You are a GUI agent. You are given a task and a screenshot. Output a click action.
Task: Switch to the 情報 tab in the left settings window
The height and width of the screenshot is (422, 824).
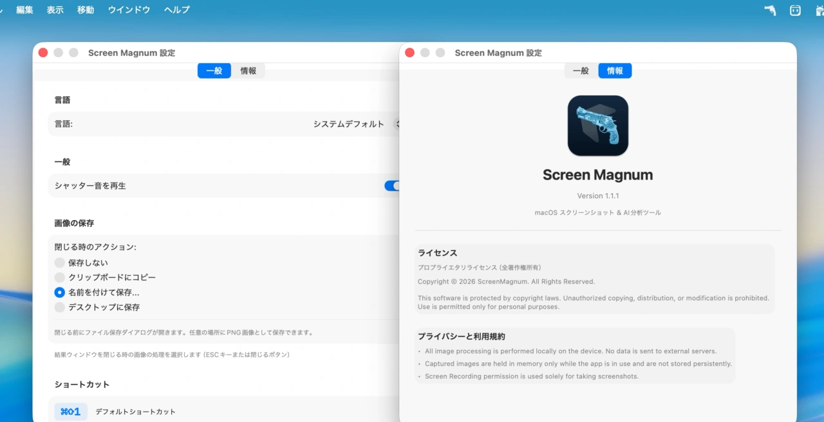(248, 71)
